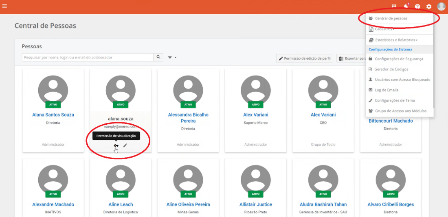This screenshot has height=217, width=448.
Task: Open Configurações de Segurança menu entry
Action: point(398,59)
